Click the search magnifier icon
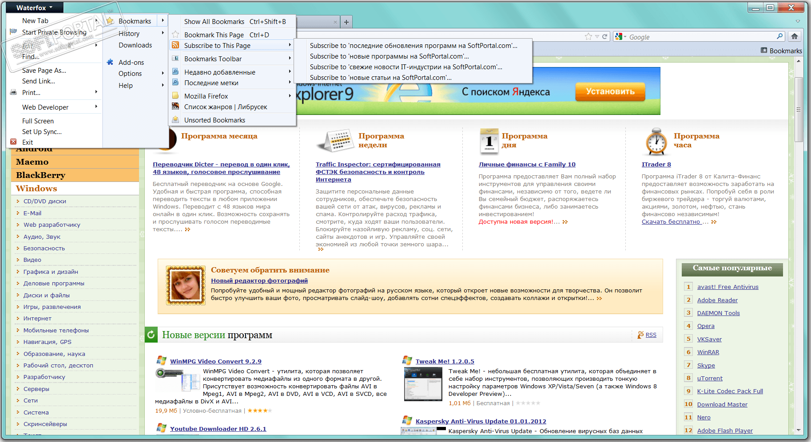 coord(780,36)
